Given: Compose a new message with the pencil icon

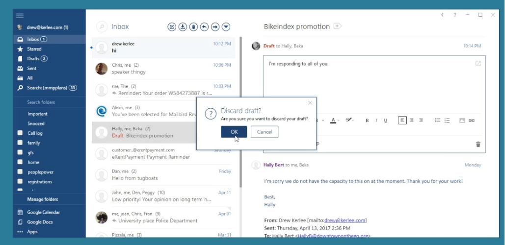Looking at the screenshot, I should tap(172, 26).
